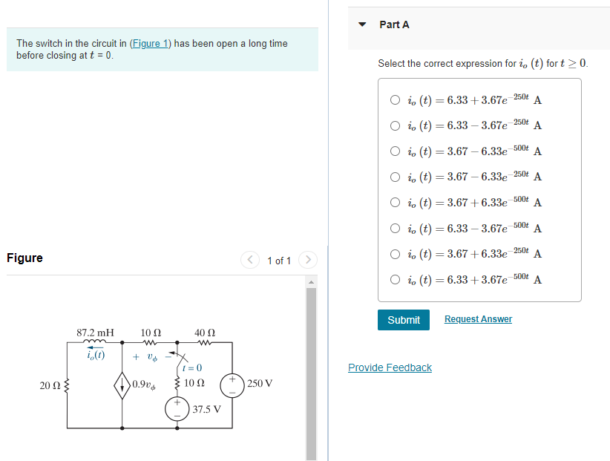The image size is (610, 461).
Task: Select answer 6.33 − 3.67e^-250t A
Action: point(395,126)
